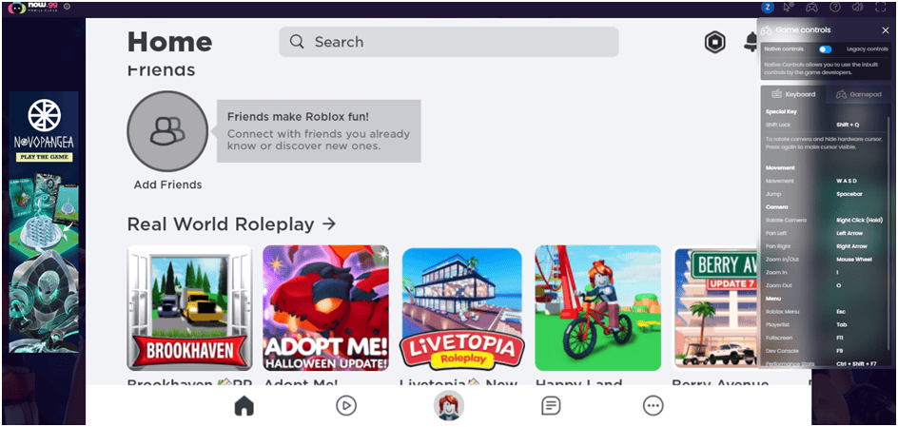The width and height of the screenshot is (898, 427).
Task: Open the notifications bell
Action: [751, 42]
